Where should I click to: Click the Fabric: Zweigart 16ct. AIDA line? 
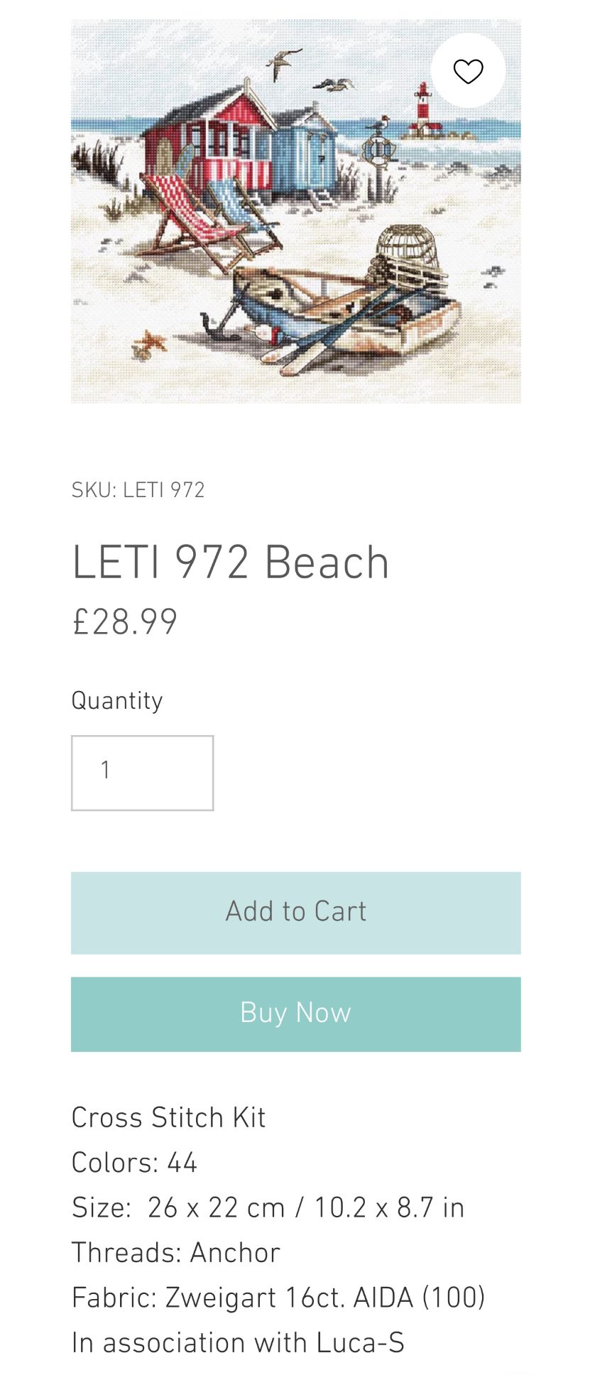278,1298
